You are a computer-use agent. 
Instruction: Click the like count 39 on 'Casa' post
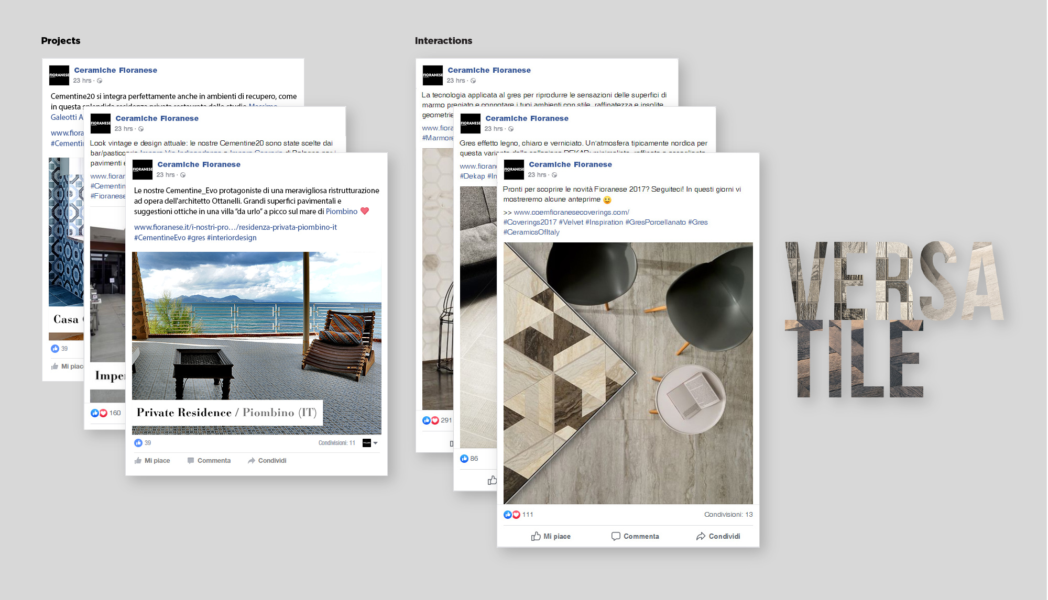pos(64,349)
